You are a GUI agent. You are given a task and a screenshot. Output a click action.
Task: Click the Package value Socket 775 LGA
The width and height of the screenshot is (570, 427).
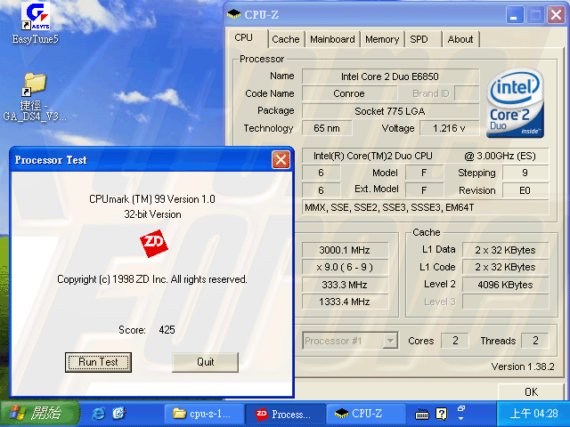click(x=390, y=111)
